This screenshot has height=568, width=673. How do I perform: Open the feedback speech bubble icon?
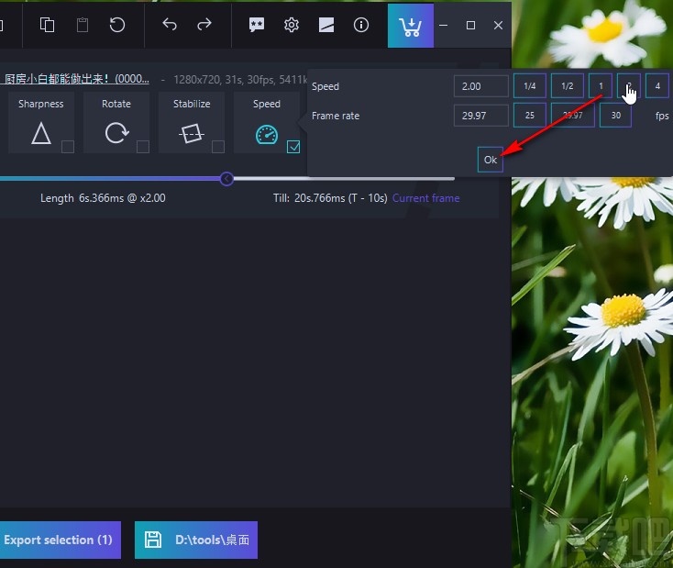pyautogui.click(x=257, y=25)
